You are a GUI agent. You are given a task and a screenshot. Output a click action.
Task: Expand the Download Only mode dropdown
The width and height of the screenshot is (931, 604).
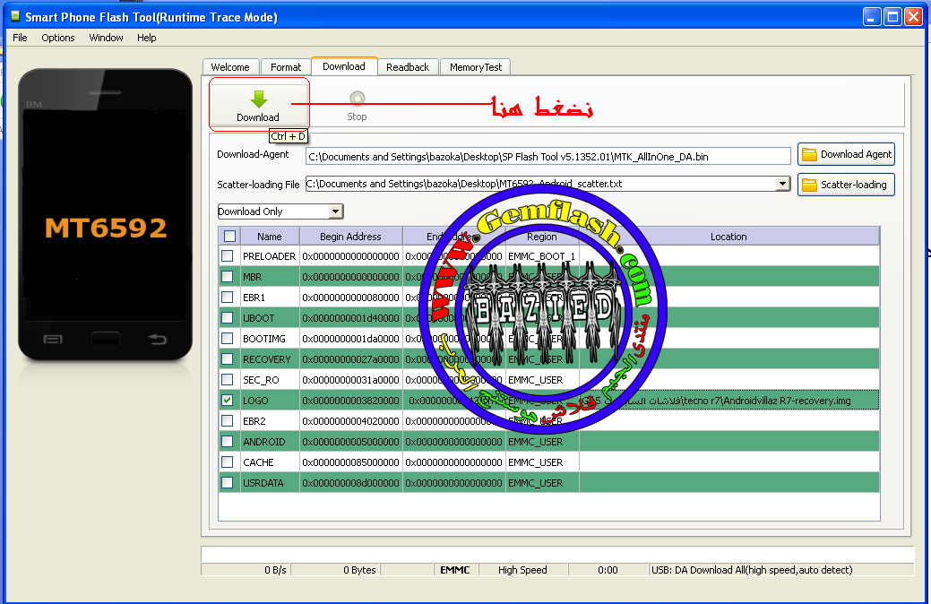(x=335, y=211)
